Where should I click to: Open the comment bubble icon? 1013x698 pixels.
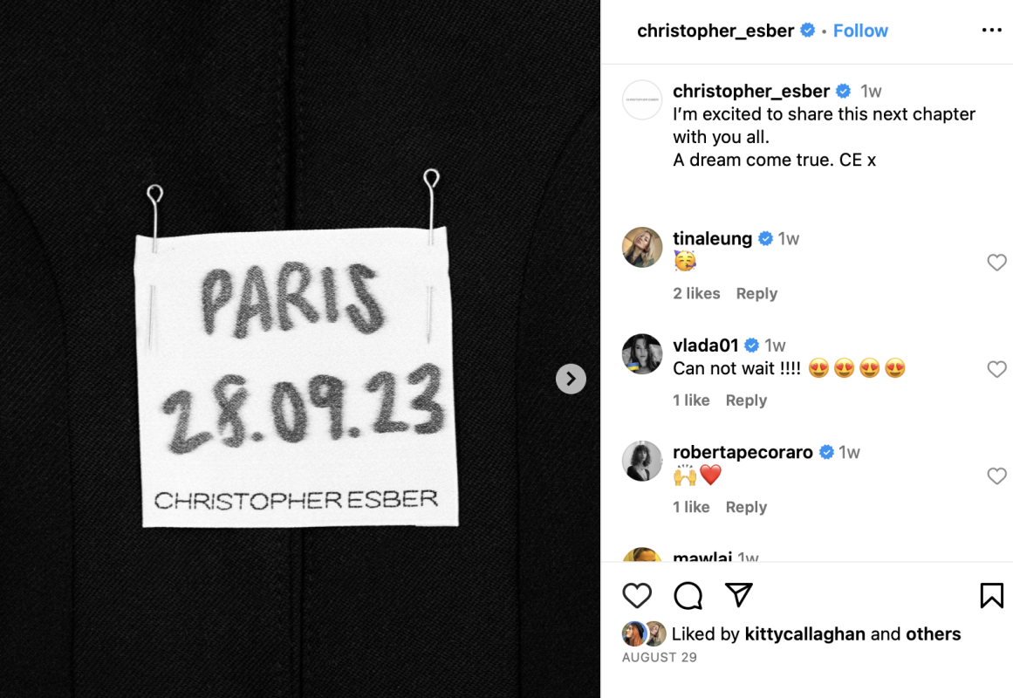click(x=688, y=595)
